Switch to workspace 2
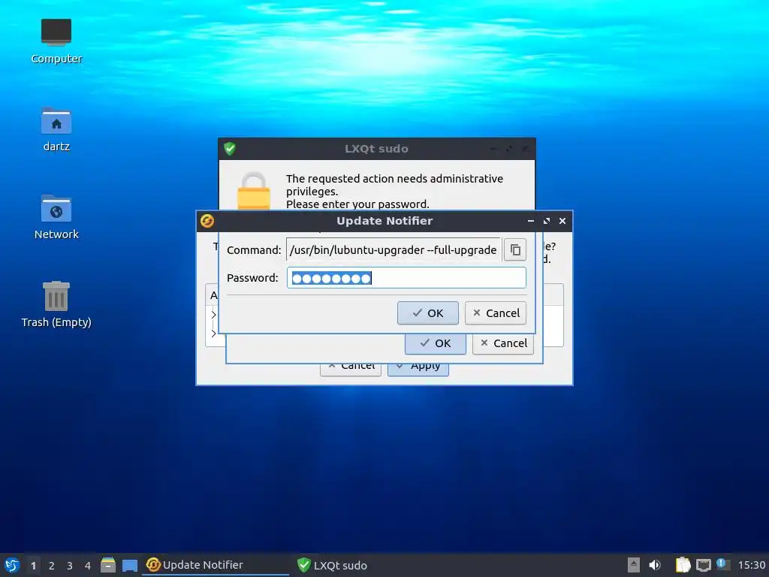Screen dimensions: 769x577 [x=52, y=566]
